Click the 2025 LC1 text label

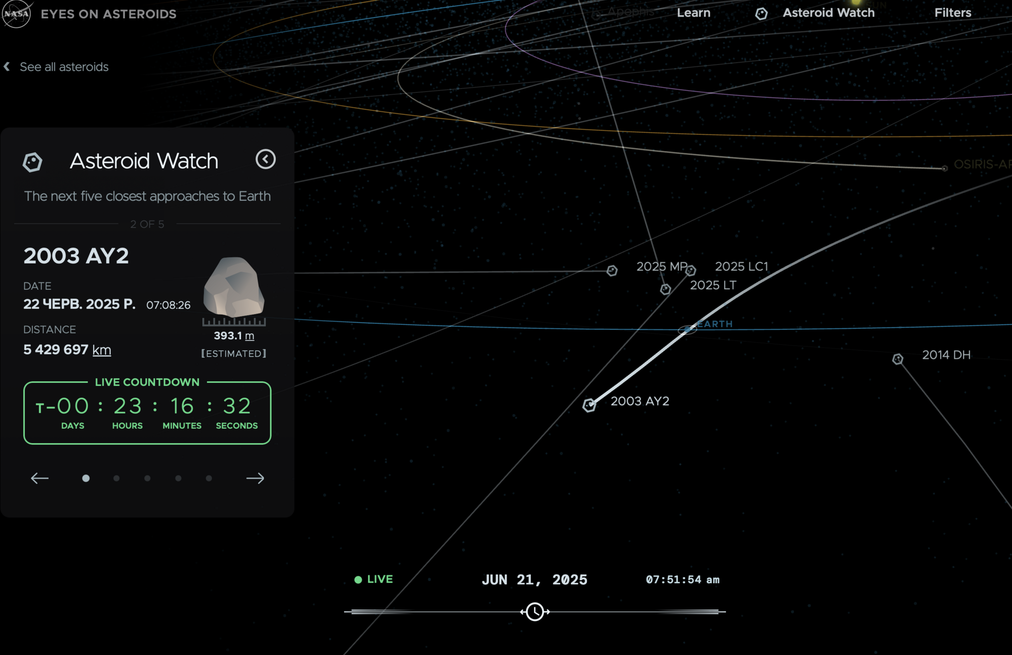[x=741, y=267]
